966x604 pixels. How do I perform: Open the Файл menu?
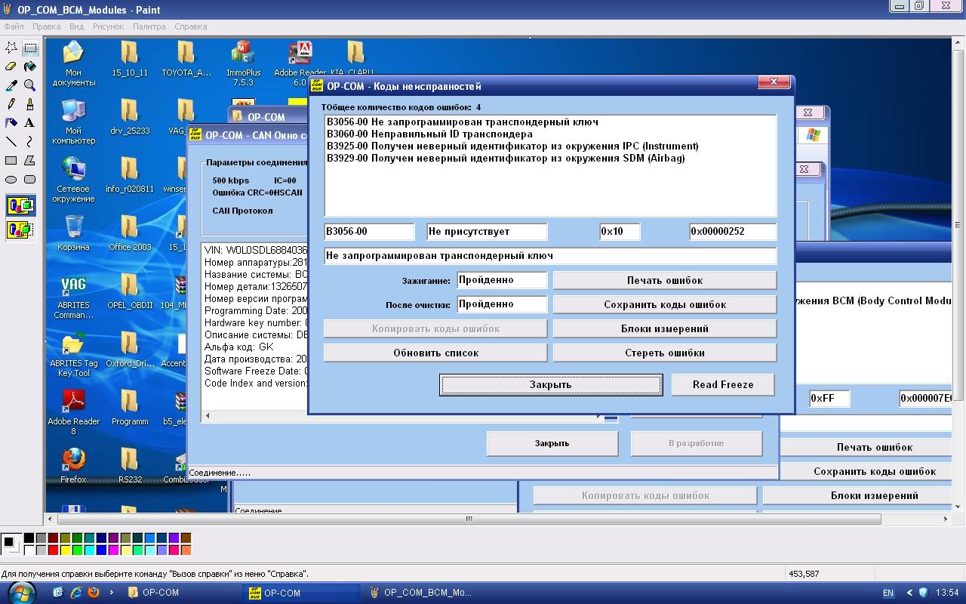(x=14, y=26)
